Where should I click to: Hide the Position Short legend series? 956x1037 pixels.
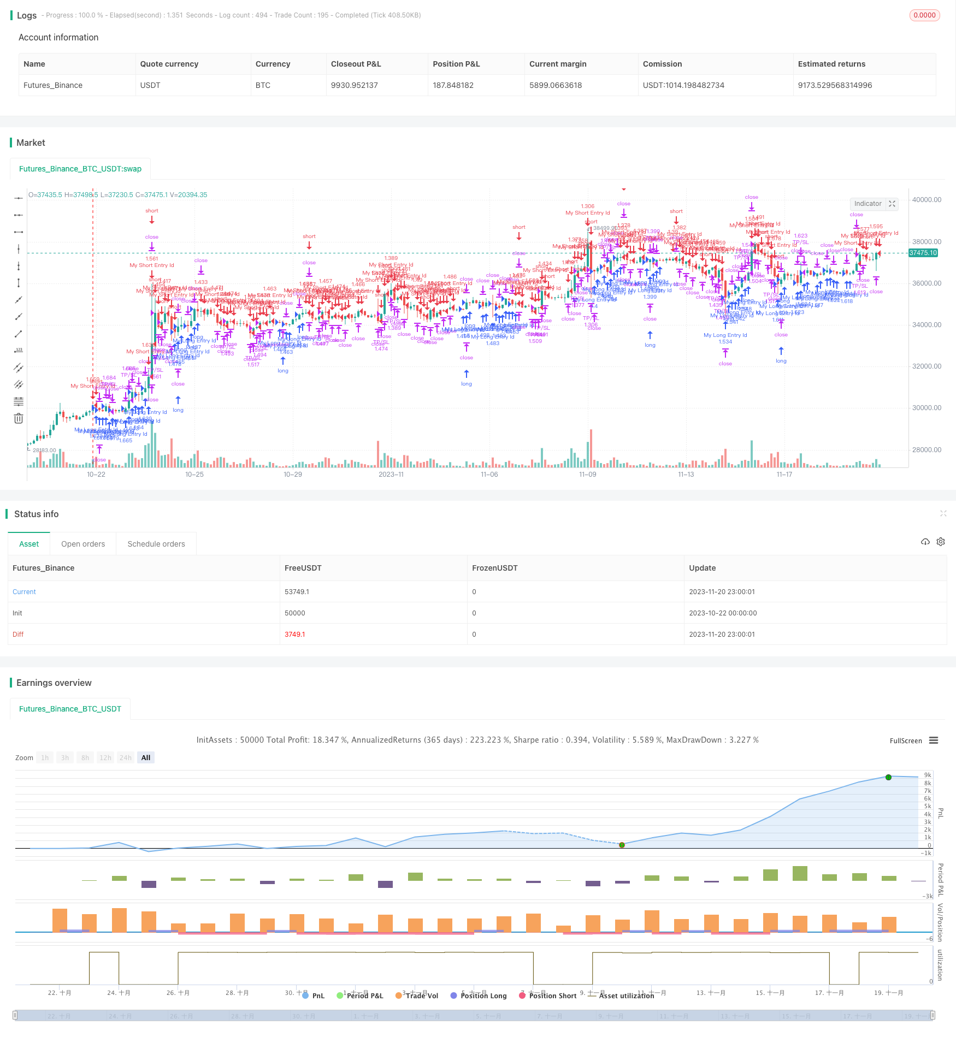[x=547, y=995]
